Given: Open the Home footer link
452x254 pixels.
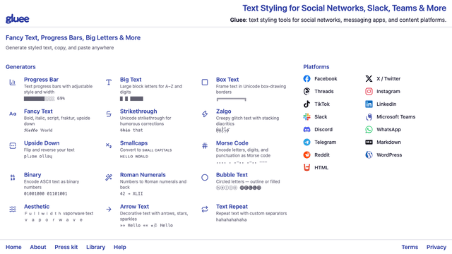Looking at the screenshot, I should click(13, 247).
